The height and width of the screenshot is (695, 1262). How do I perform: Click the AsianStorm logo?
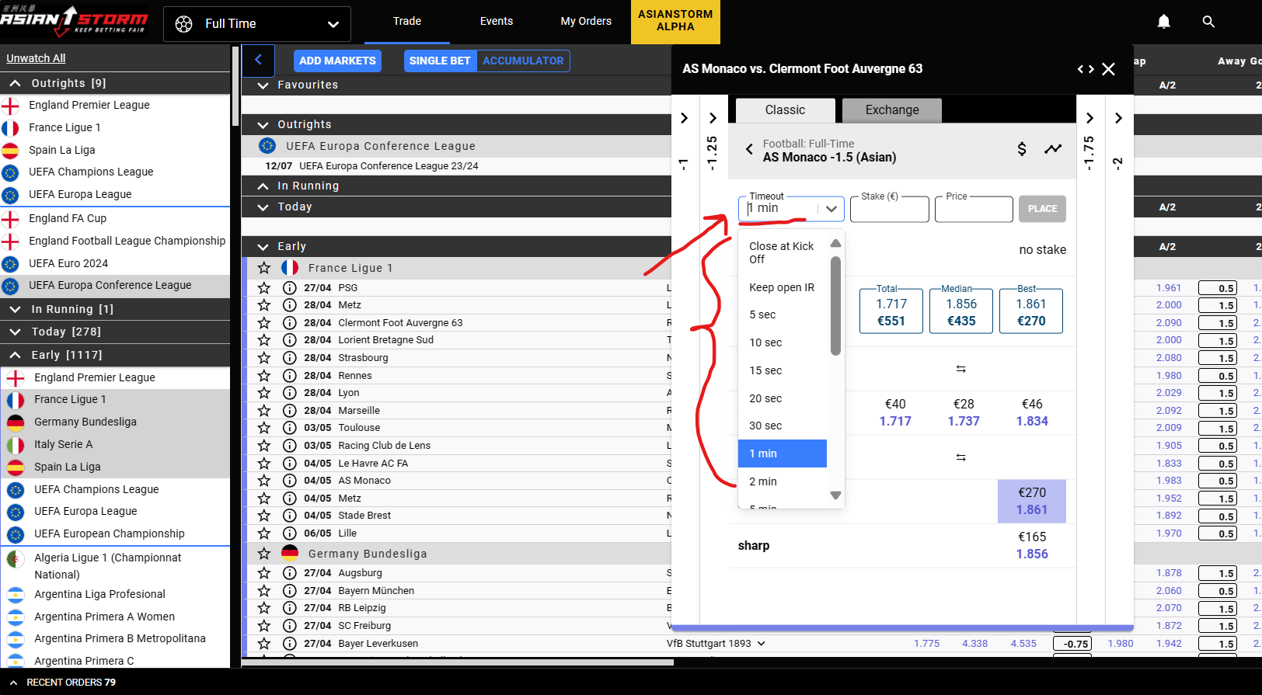click(75, 22)
